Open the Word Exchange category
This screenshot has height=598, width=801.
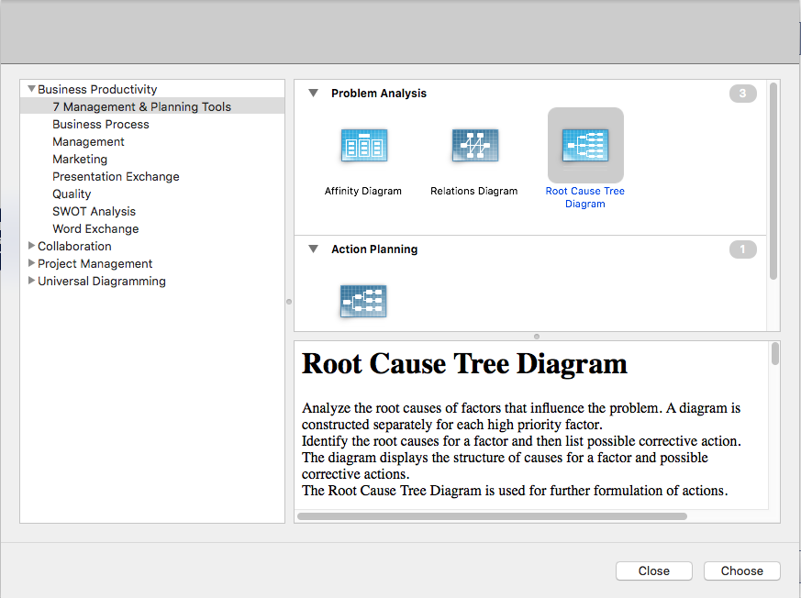click(95, 228)
